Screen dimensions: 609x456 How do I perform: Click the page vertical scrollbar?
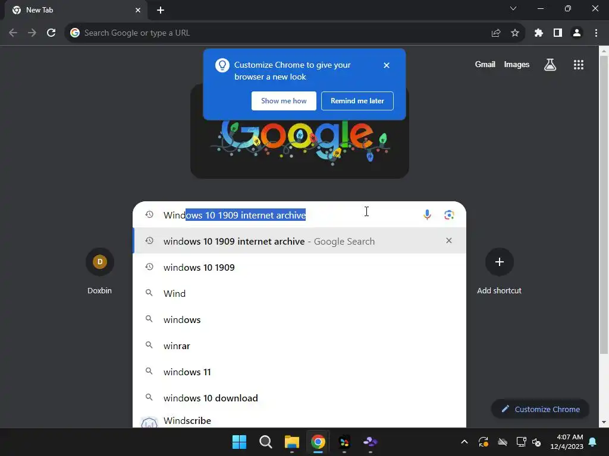point(604,205)
